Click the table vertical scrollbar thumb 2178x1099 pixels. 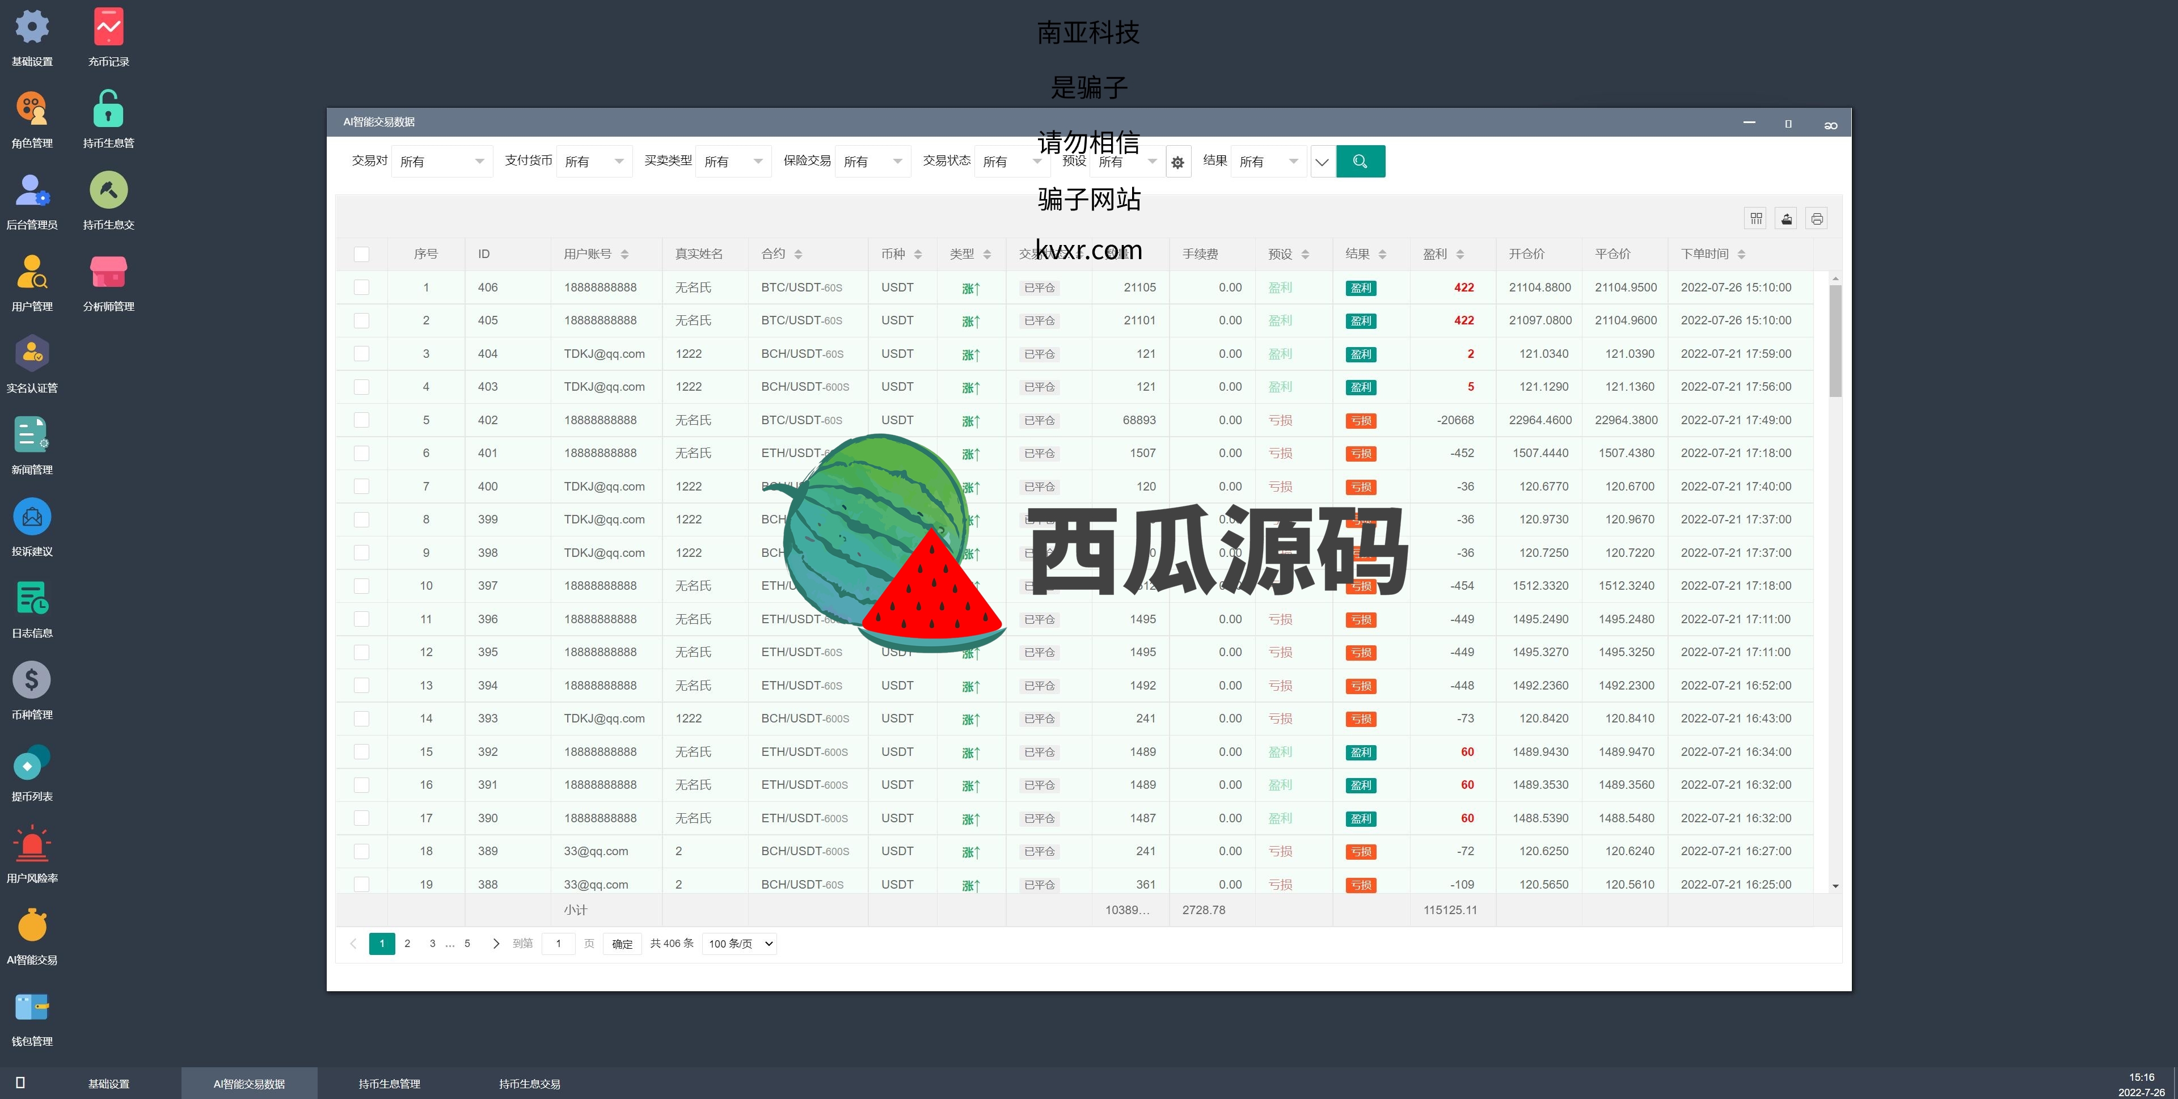click(1835, 341)
